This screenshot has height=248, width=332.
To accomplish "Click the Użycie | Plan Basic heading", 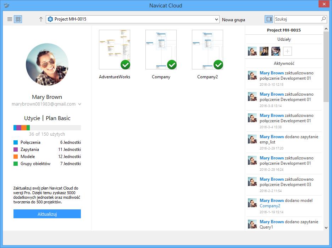I will pos(47,118).
